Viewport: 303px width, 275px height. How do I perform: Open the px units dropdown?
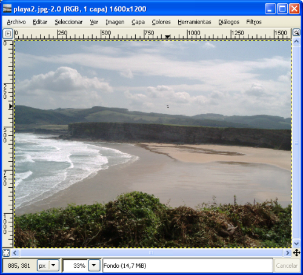[48, 265]
